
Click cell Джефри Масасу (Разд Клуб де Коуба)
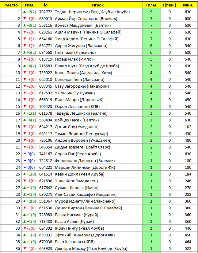[98, 249]
